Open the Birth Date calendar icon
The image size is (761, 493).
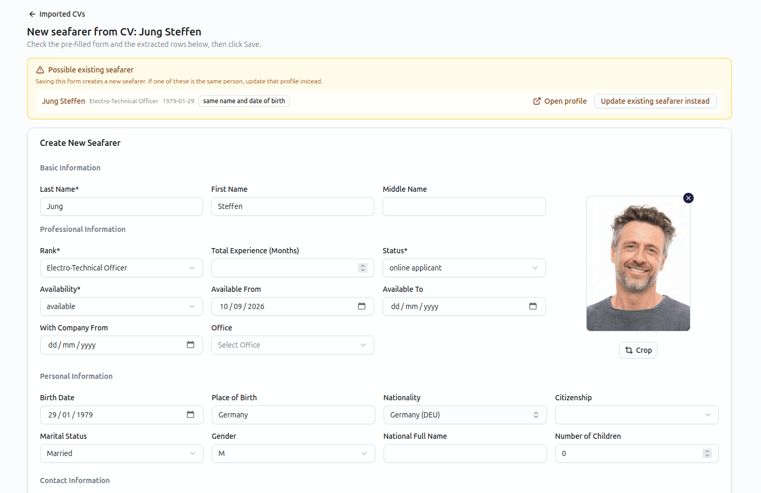[191, 414]
